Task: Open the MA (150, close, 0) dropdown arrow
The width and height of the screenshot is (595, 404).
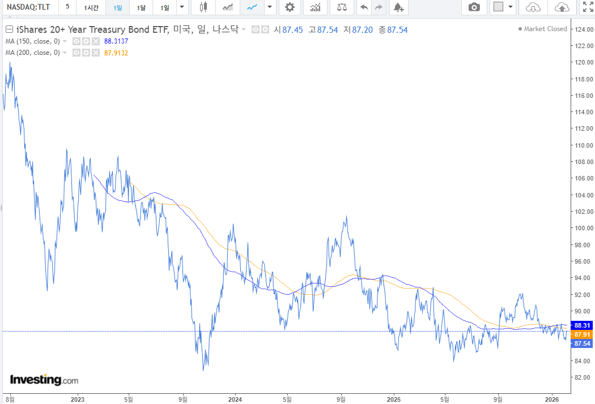Action: click(65, 41)
